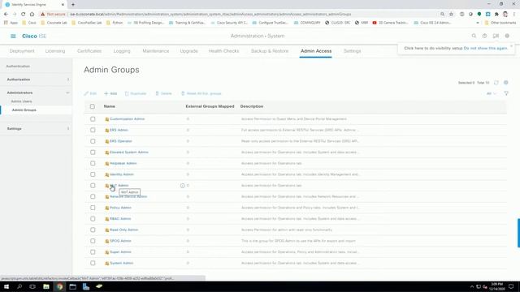Go to the browser home page
The width and height of the screenshot is (520, 292).
click(32, 15)
